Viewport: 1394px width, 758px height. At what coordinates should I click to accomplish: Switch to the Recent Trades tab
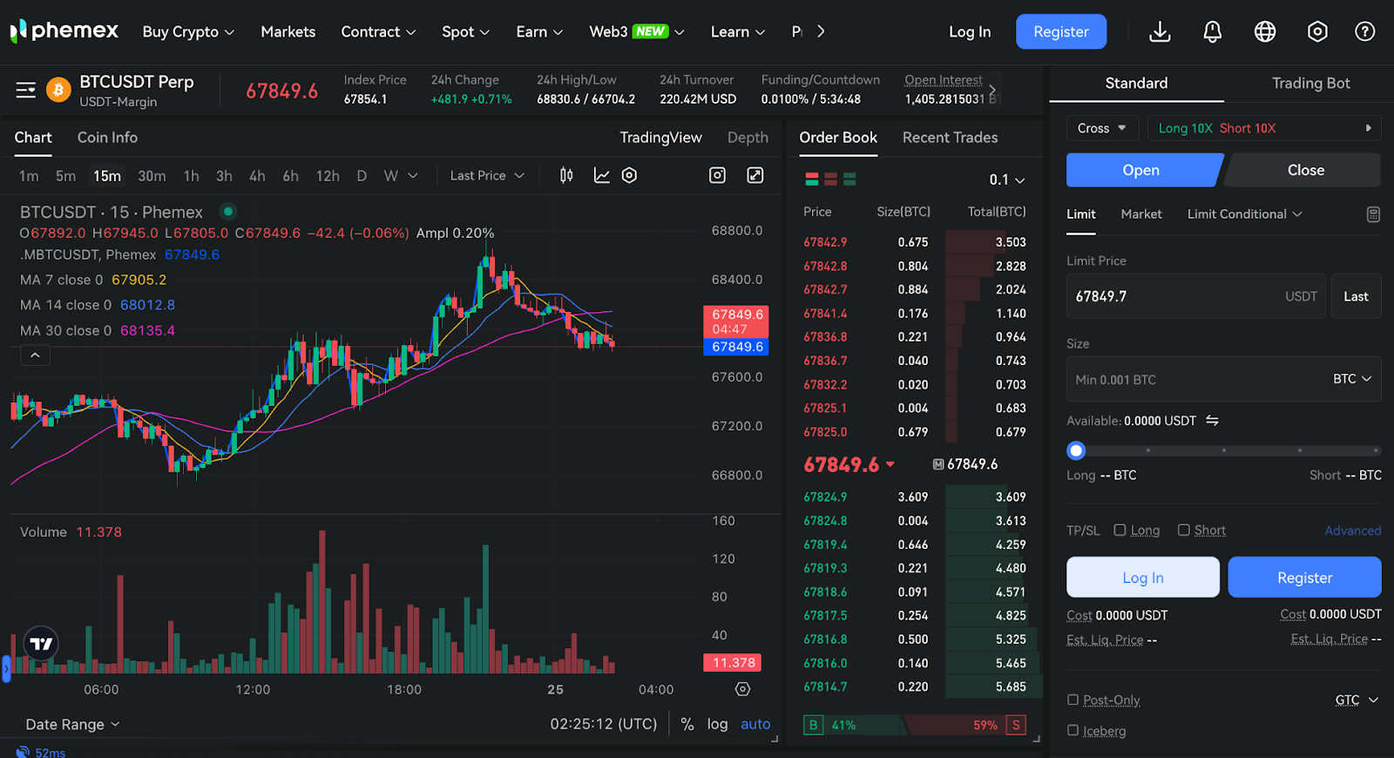pyautogui.click(x=950, y=138)
